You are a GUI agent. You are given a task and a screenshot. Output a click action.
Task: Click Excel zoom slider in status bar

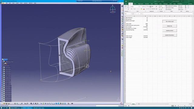pyautogui.click(x=185, y=106)
